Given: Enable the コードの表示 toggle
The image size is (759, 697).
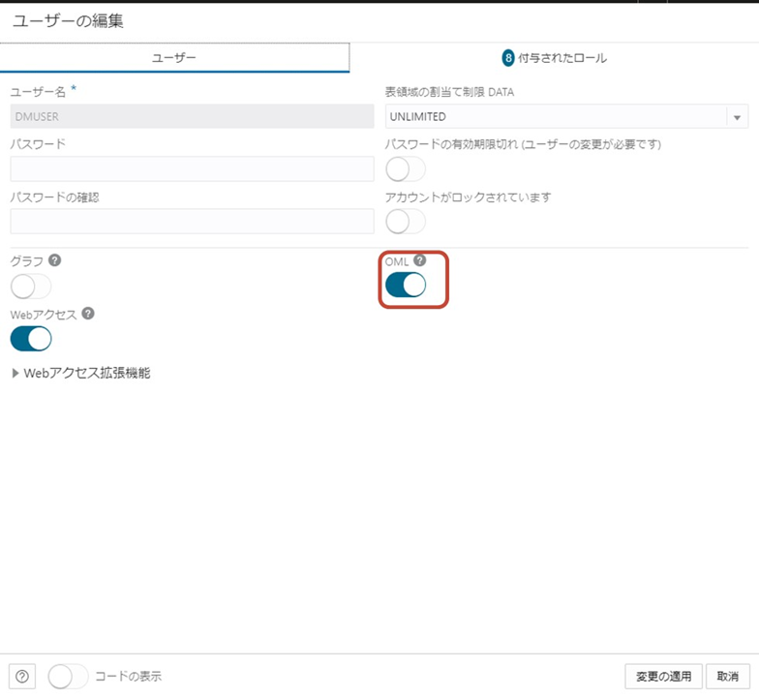Looking at the screenshot, I should point(68,676).
